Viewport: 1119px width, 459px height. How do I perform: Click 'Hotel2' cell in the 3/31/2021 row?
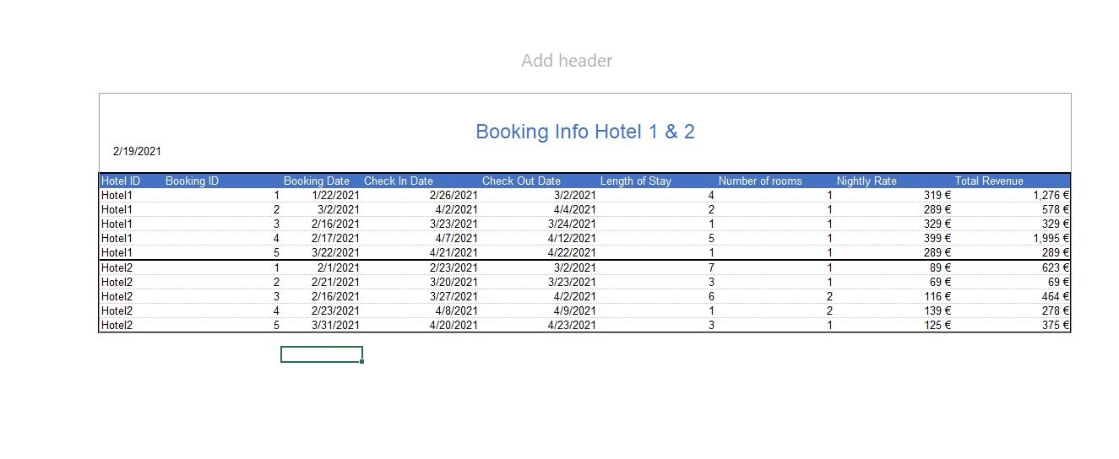[117, 325]
